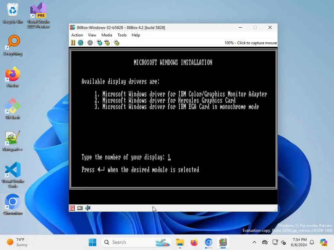Click the Hercules Graphics Card driver line
334x250 pixels.
(165, 100)
